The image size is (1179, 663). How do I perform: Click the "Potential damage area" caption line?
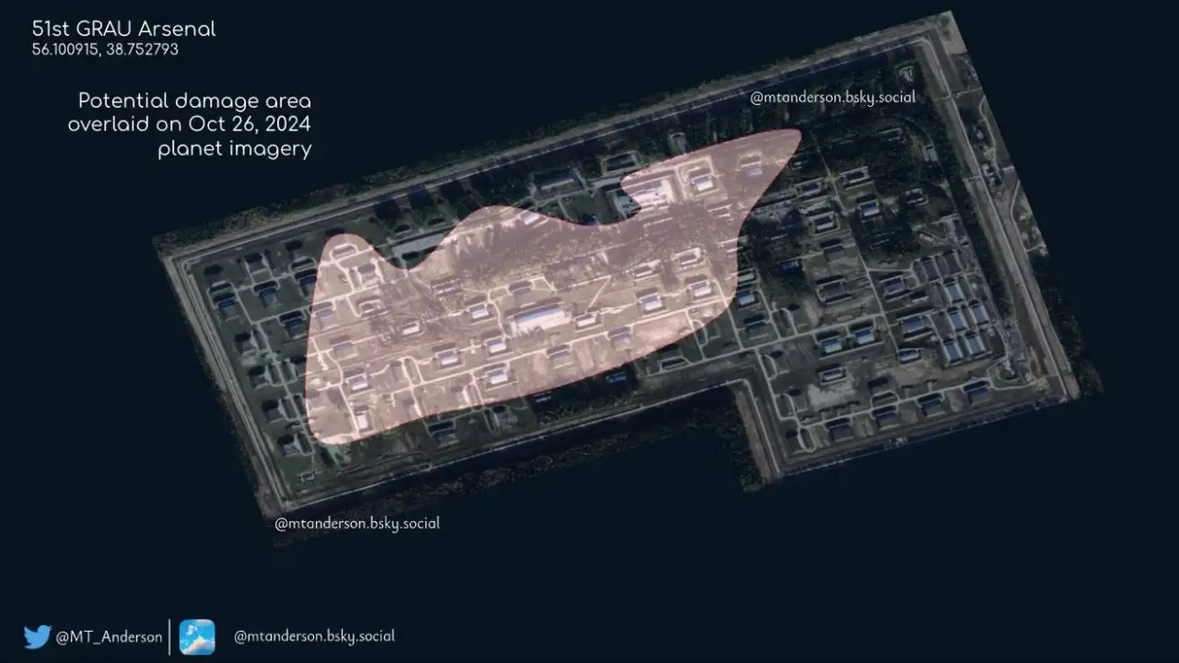coord(195,101)
